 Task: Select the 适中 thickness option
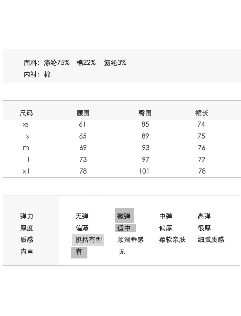125,228
